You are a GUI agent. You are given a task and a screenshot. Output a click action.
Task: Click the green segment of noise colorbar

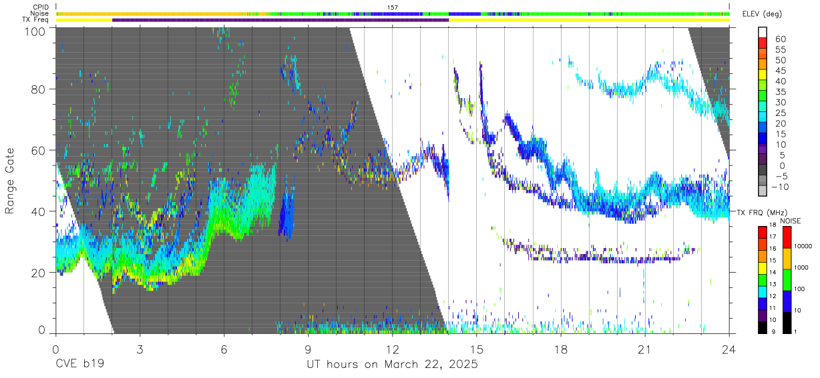coord(786,279)
